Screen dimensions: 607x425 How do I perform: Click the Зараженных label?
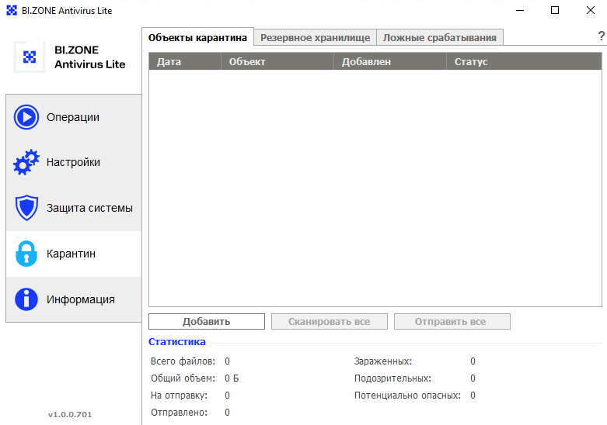coord(383,361)
